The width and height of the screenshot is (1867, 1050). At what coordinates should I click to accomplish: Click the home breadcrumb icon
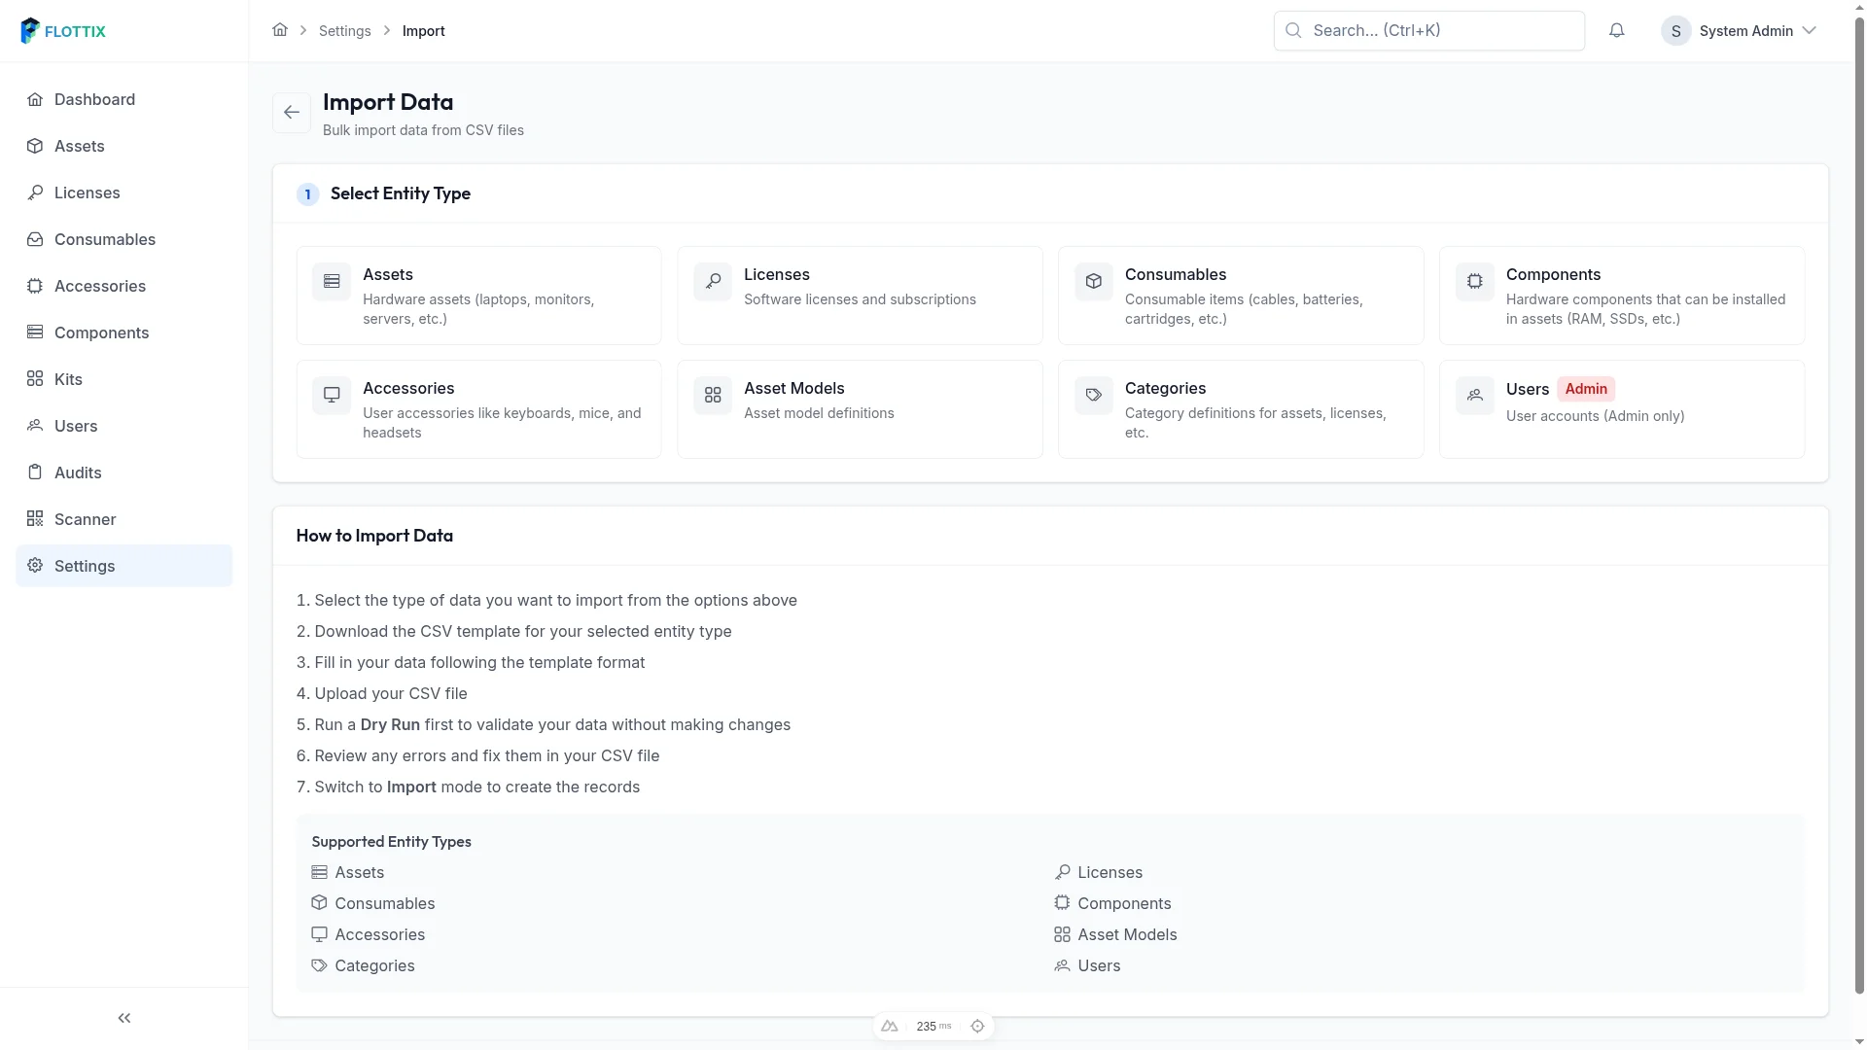click(x=280, y=30)
